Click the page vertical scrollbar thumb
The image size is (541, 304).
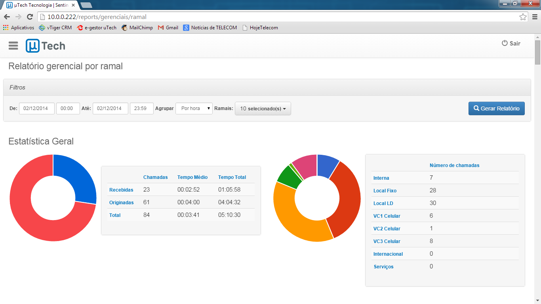point(537,52)
